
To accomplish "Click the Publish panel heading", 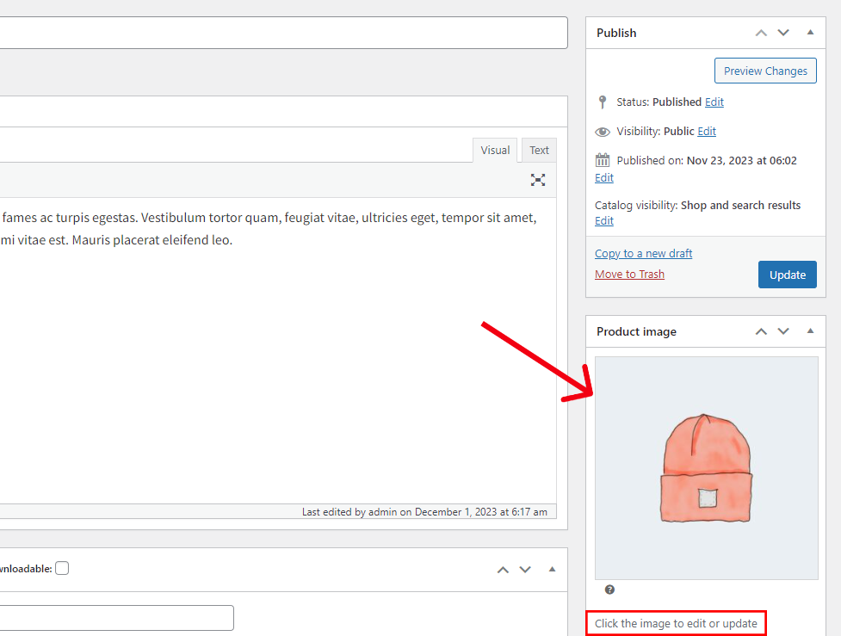I will coord(616,33).
